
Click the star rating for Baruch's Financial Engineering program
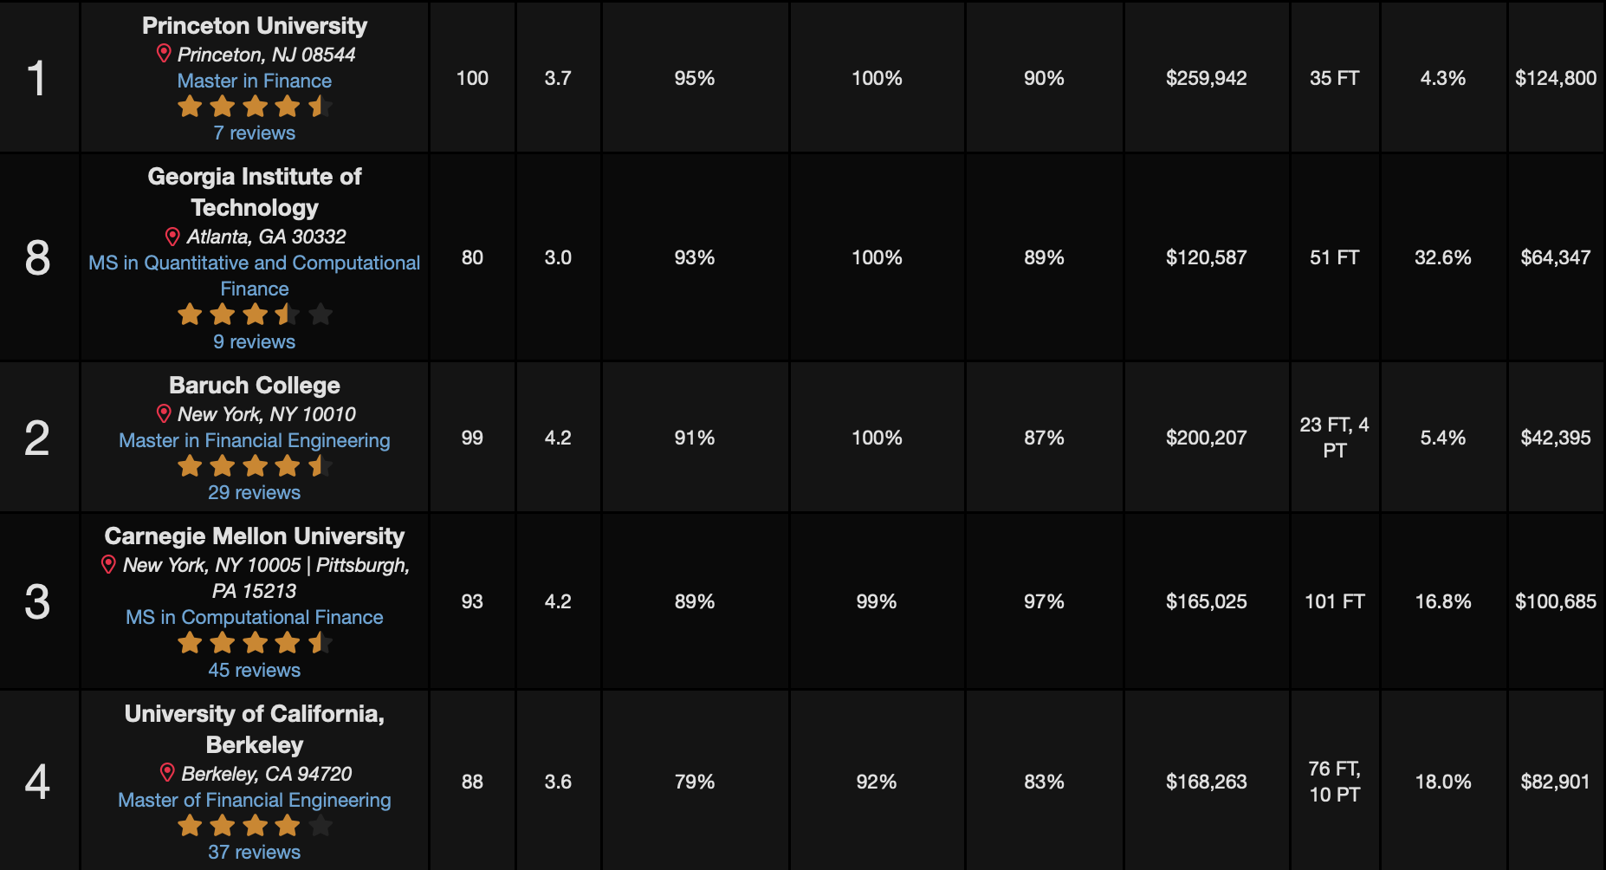click(255, 466)
